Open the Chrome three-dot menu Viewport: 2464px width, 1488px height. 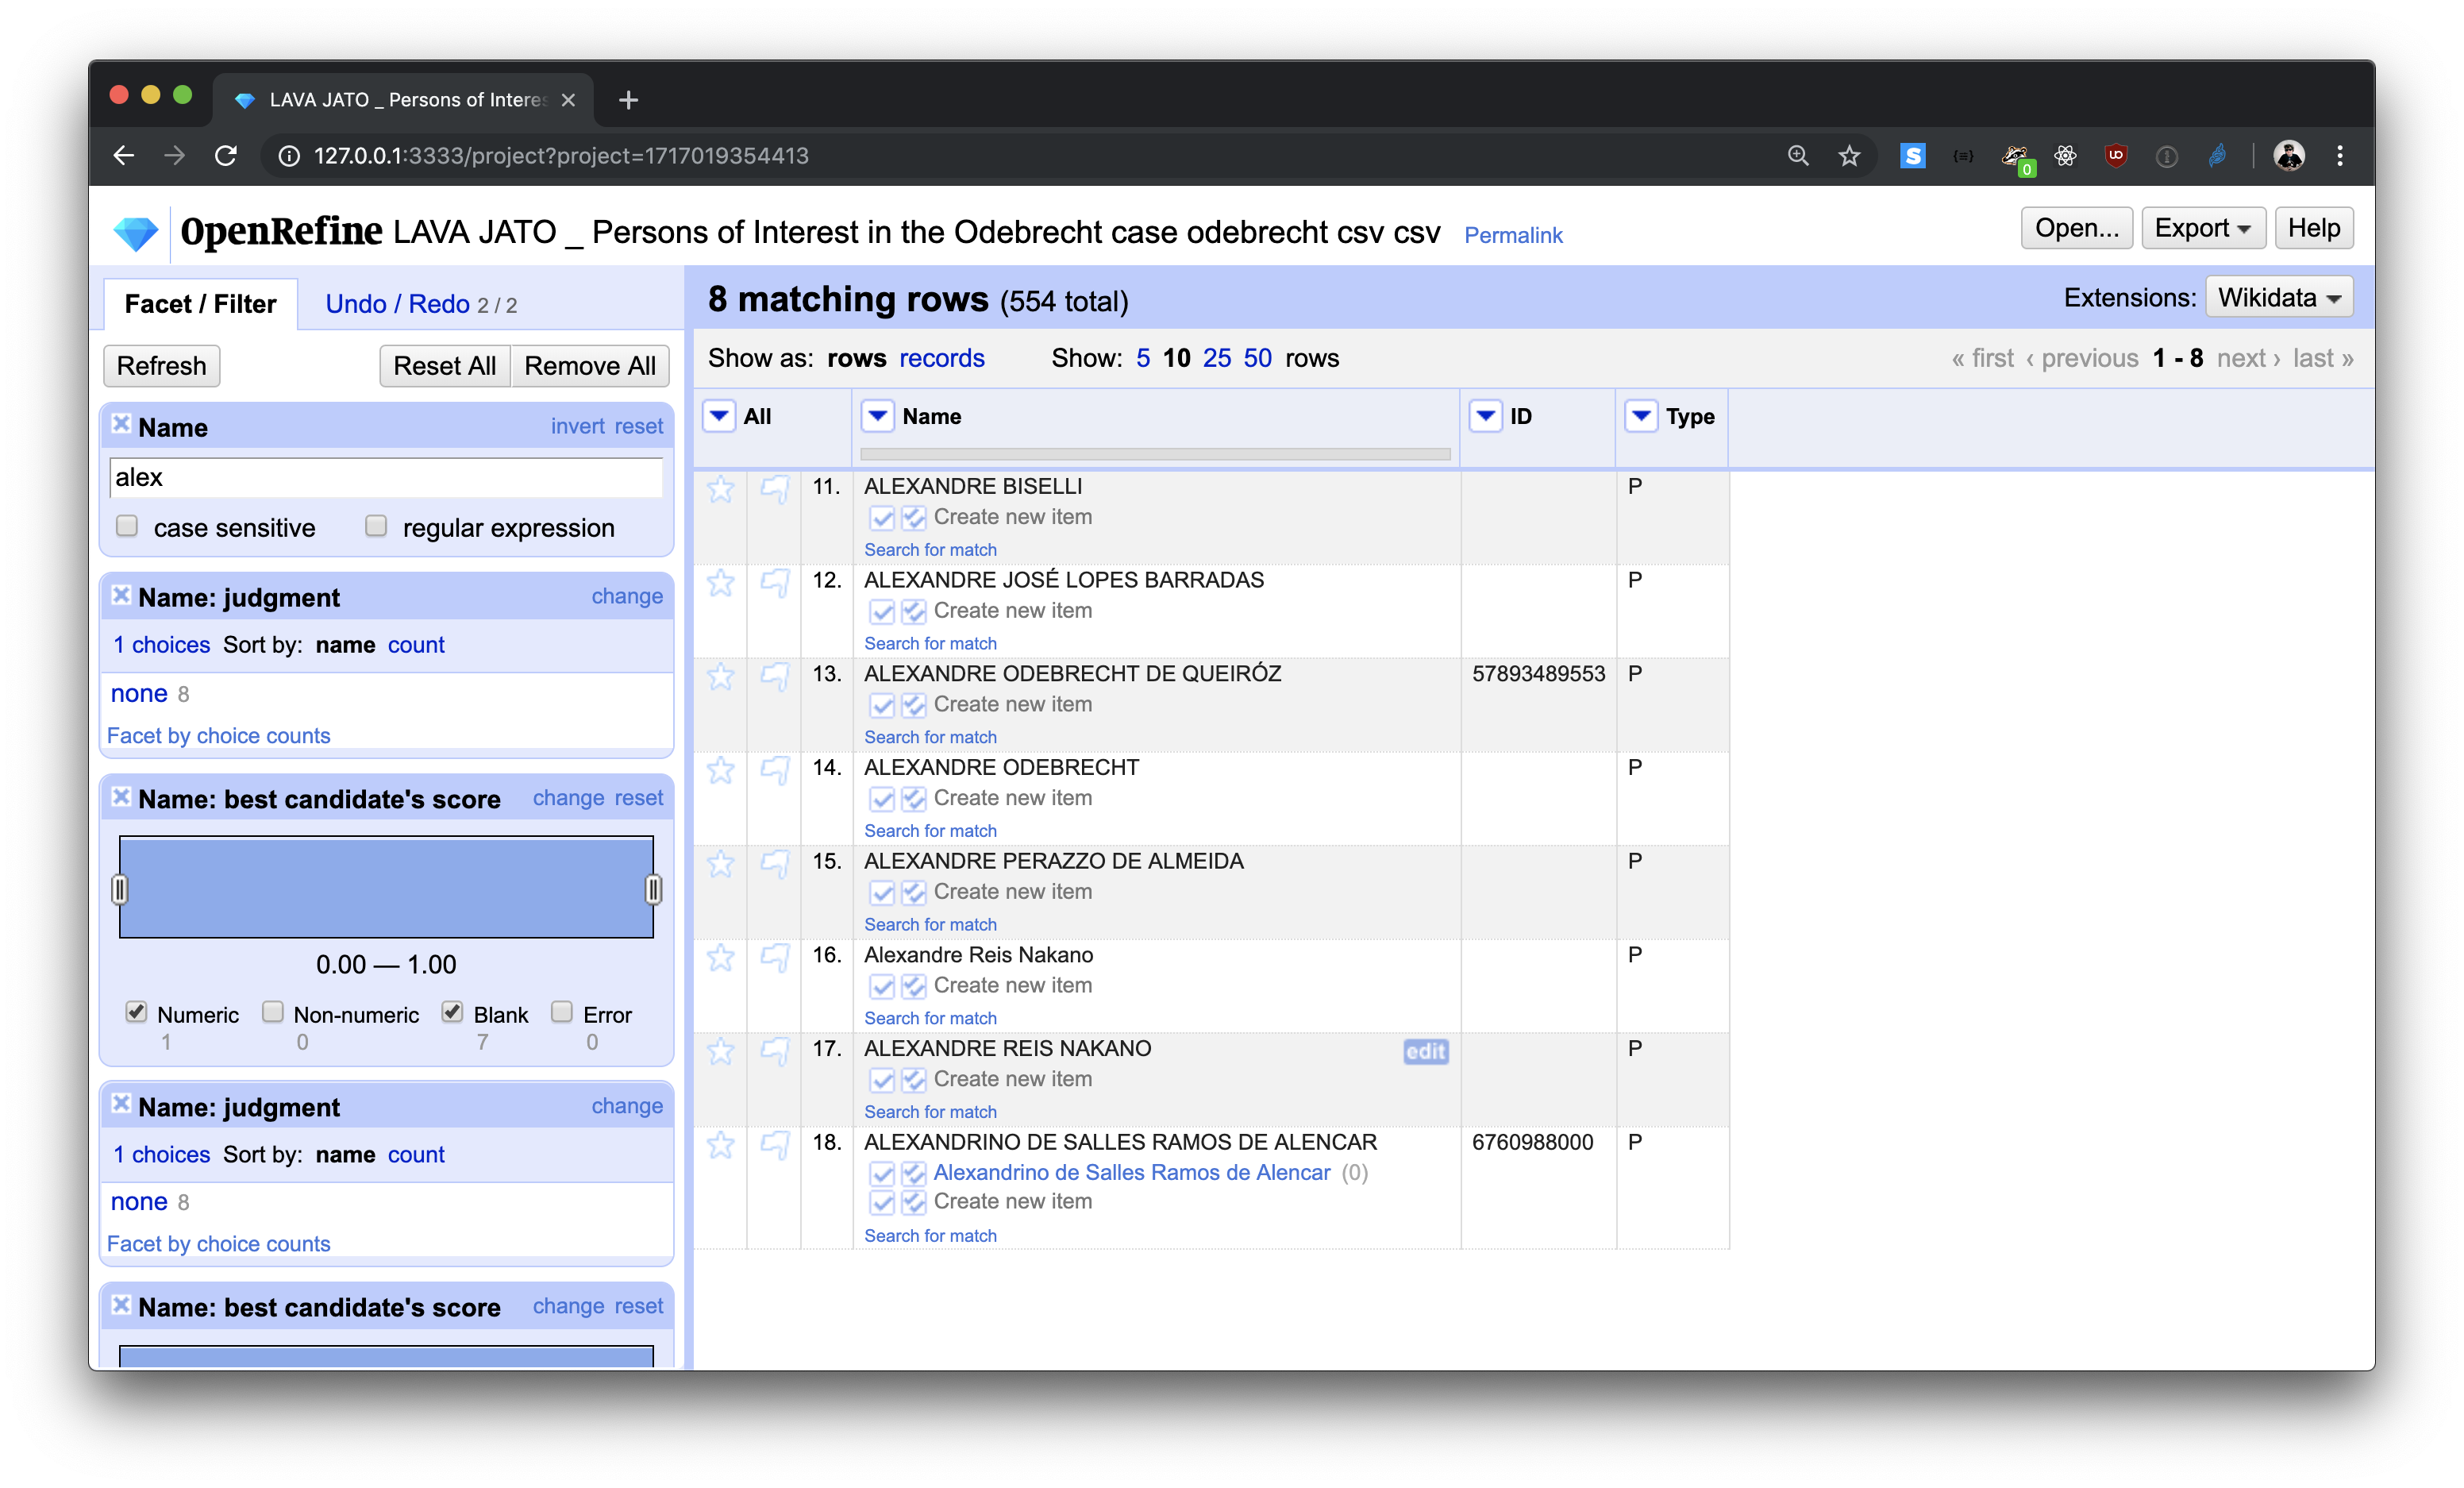(2340, 156)
